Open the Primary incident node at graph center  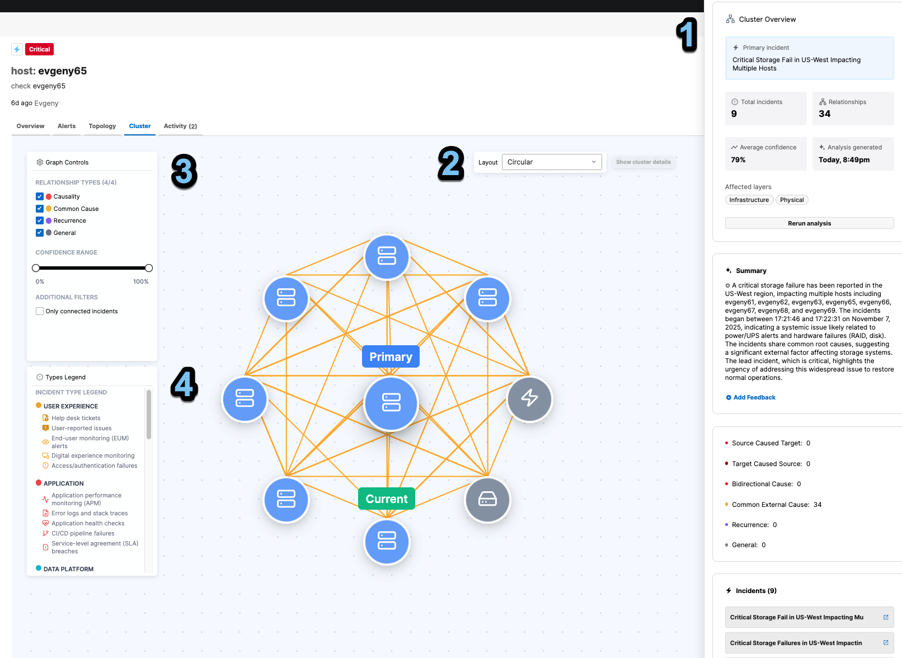click(x=391, y=404)
